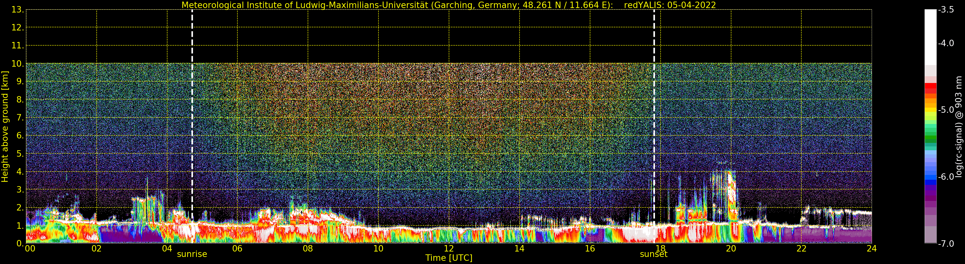The image size is (965, 264).
Task: Click the height axis tick label 5.
Action: [x=20, y=153]
